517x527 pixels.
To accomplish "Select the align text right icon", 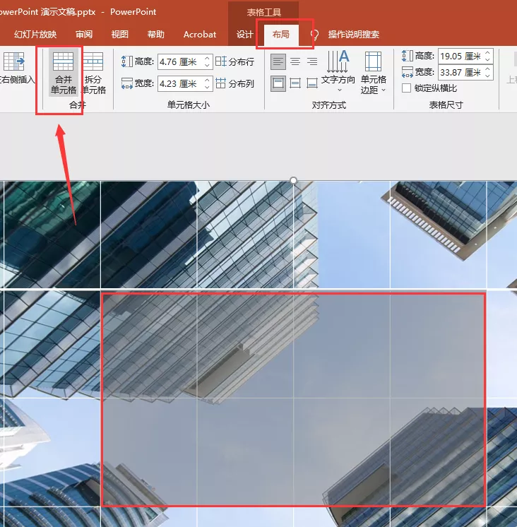I will (312, 61).
